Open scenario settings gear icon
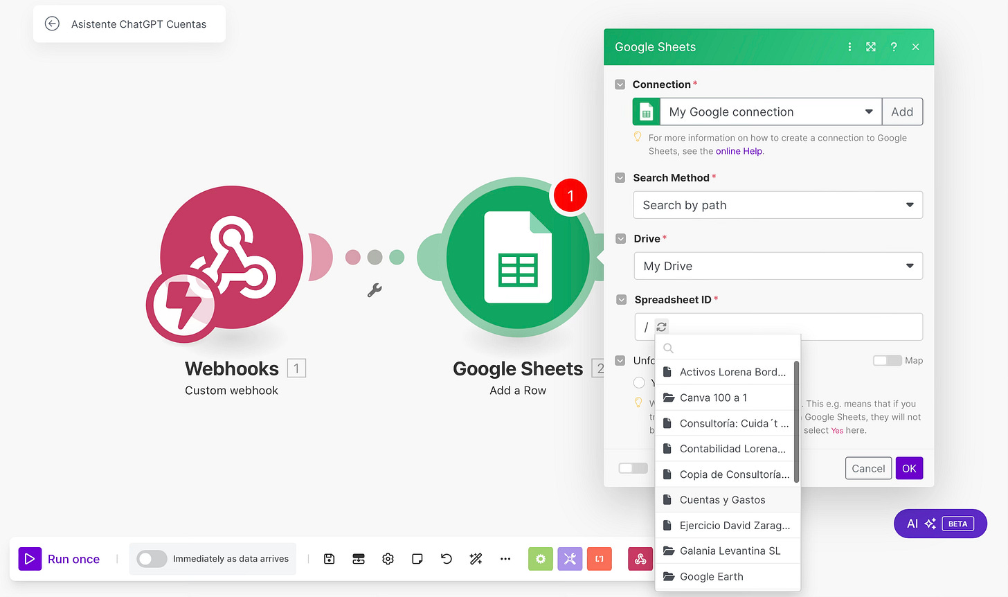This screenshot has height=597, width=1008. coord(388,559)
